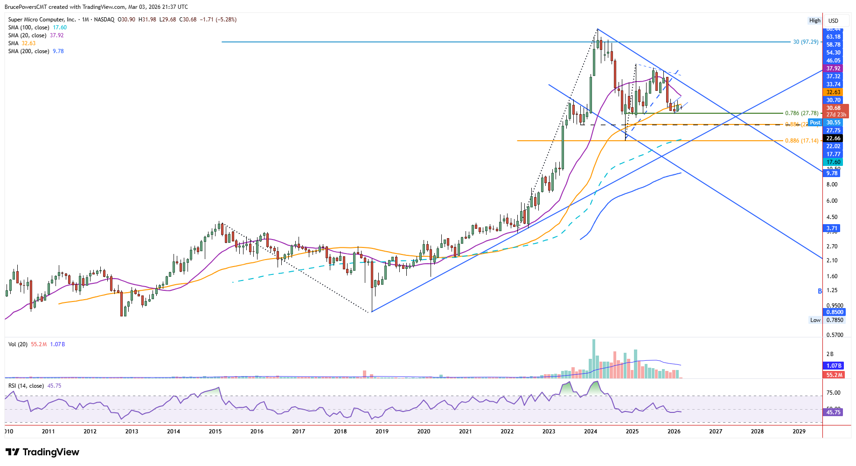The image size is (856, 466).
Task: Click the 0.7850 low price value
Action: pyautogui.click(x=835, y=320)
